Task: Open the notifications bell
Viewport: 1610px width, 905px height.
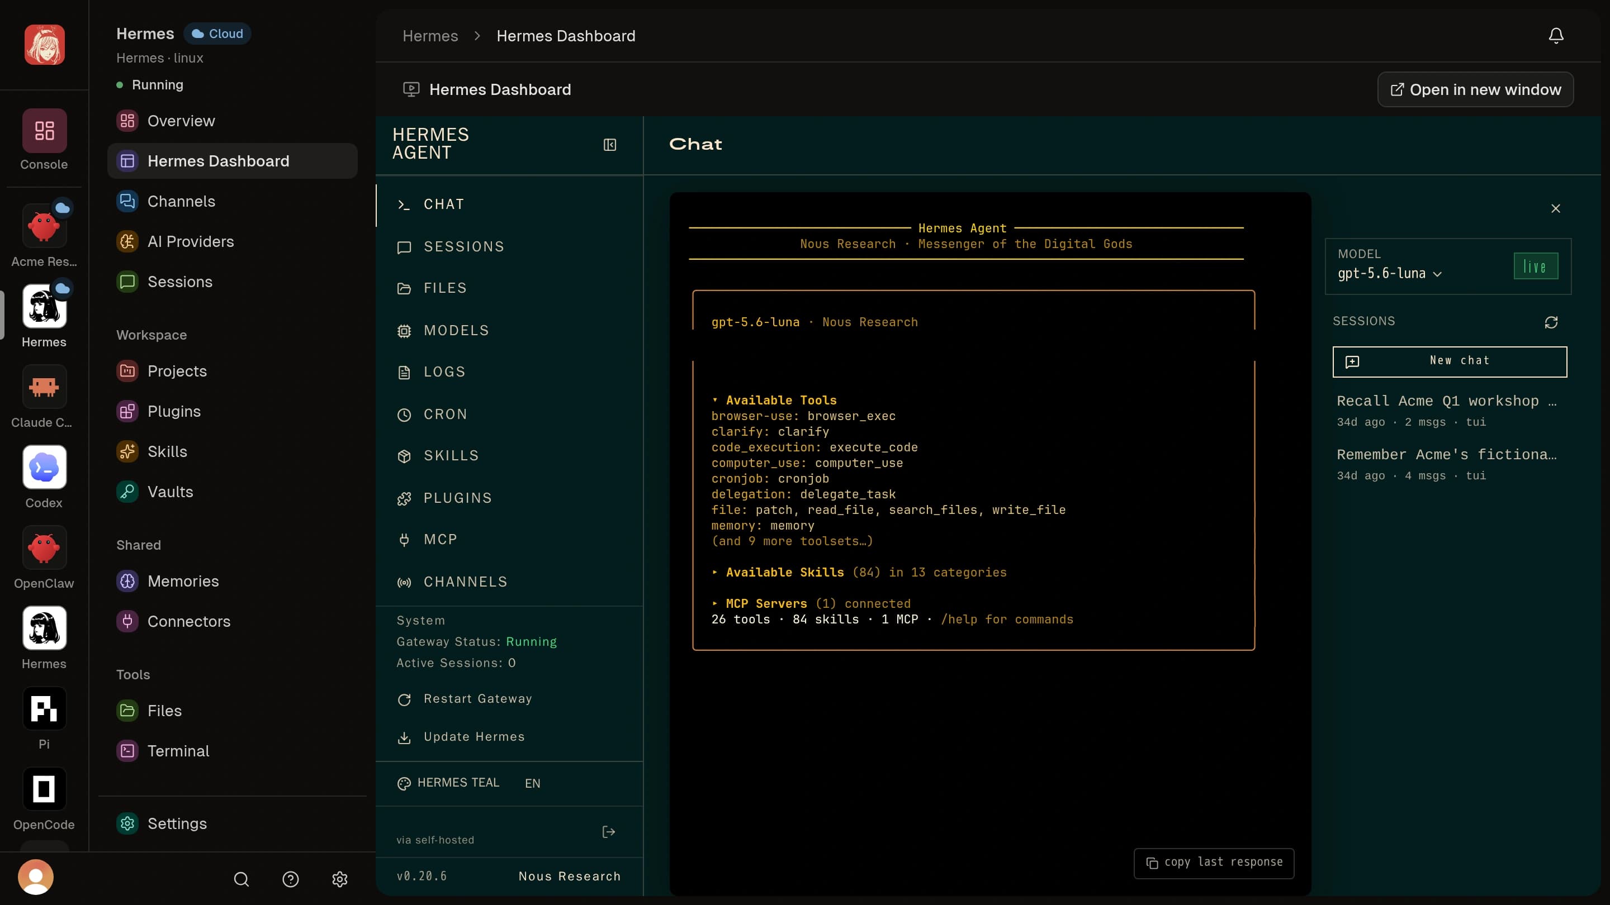Action: point(1556,36)
